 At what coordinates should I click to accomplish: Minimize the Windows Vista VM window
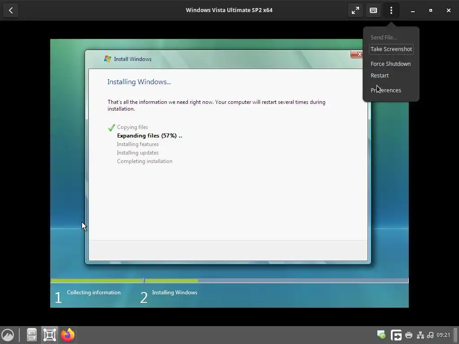point(413,11)
